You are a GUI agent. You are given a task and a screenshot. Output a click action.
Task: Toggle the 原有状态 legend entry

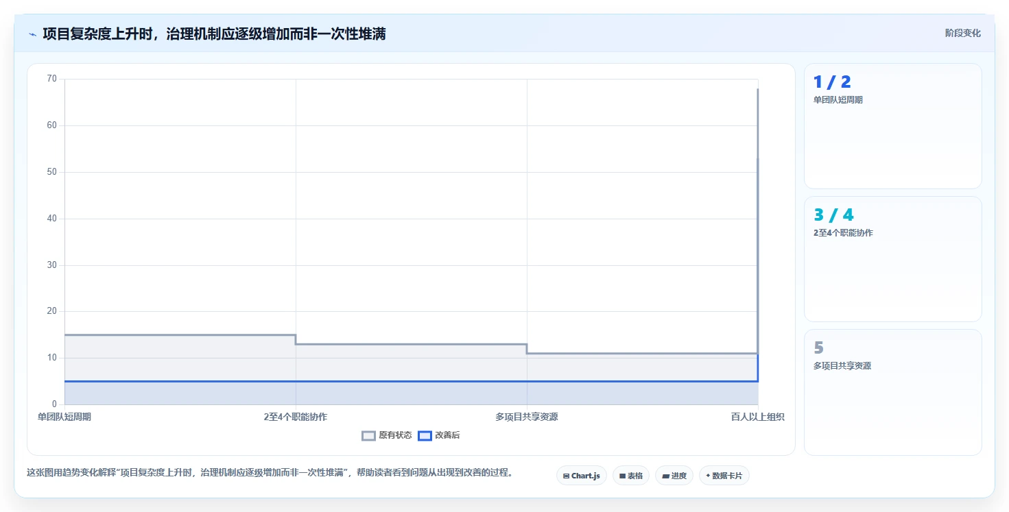pos(387,435)
